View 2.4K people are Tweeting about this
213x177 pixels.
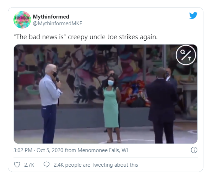click(96, 165)
